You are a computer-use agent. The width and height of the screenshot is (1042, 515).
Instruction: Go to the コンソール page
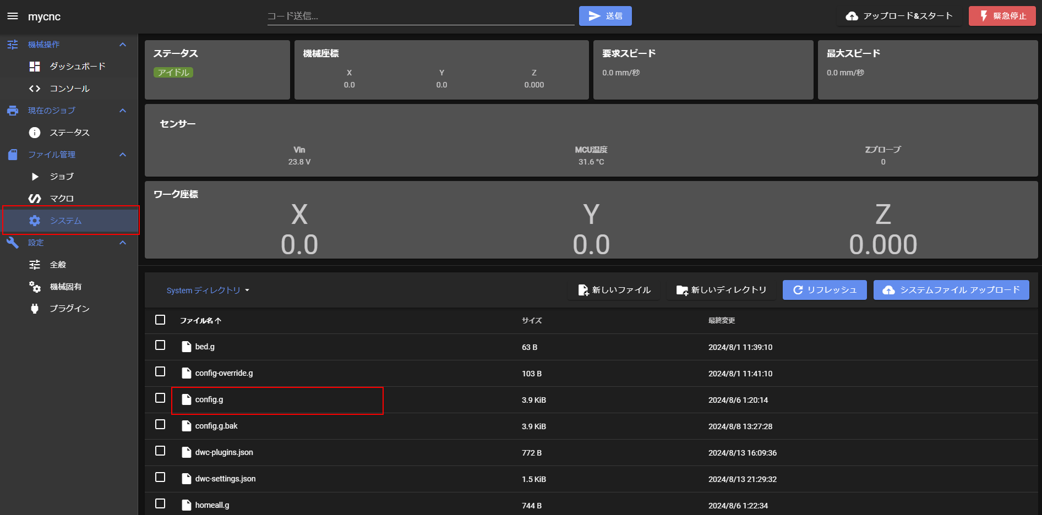69,89
